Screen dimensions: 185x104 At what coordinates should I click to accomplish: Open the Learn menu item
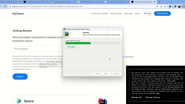pyautogui.click(x=138, y=14)
